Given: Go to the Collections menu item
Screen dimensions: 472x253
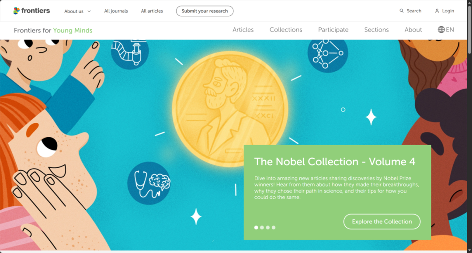Looking at the screenshot, I should tap(286, 30).
